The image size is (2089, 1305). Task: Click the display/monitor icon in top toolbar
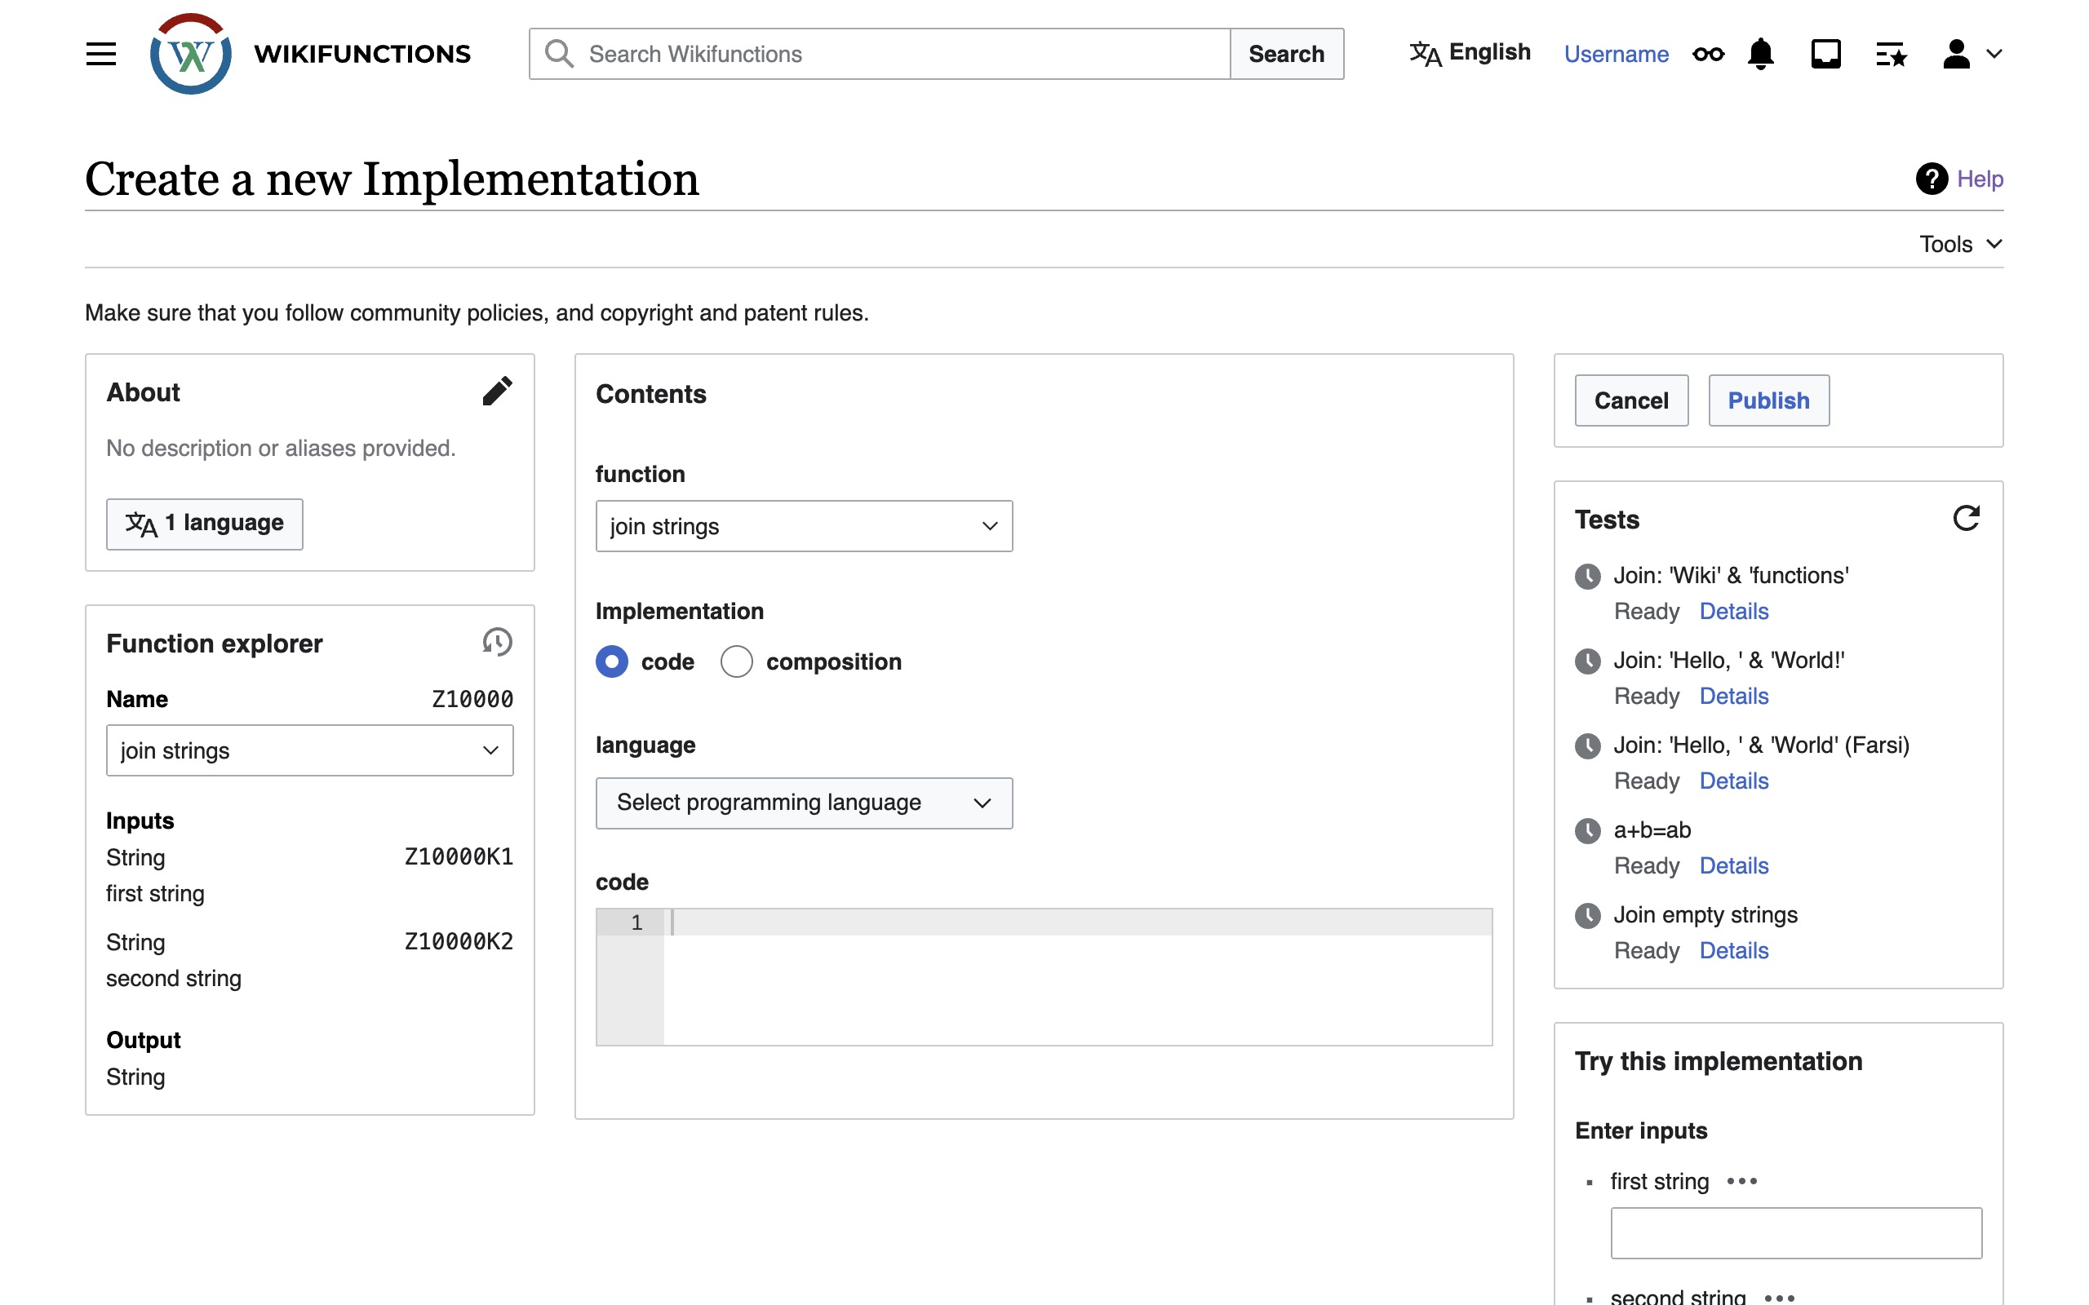pos(1827,53)
